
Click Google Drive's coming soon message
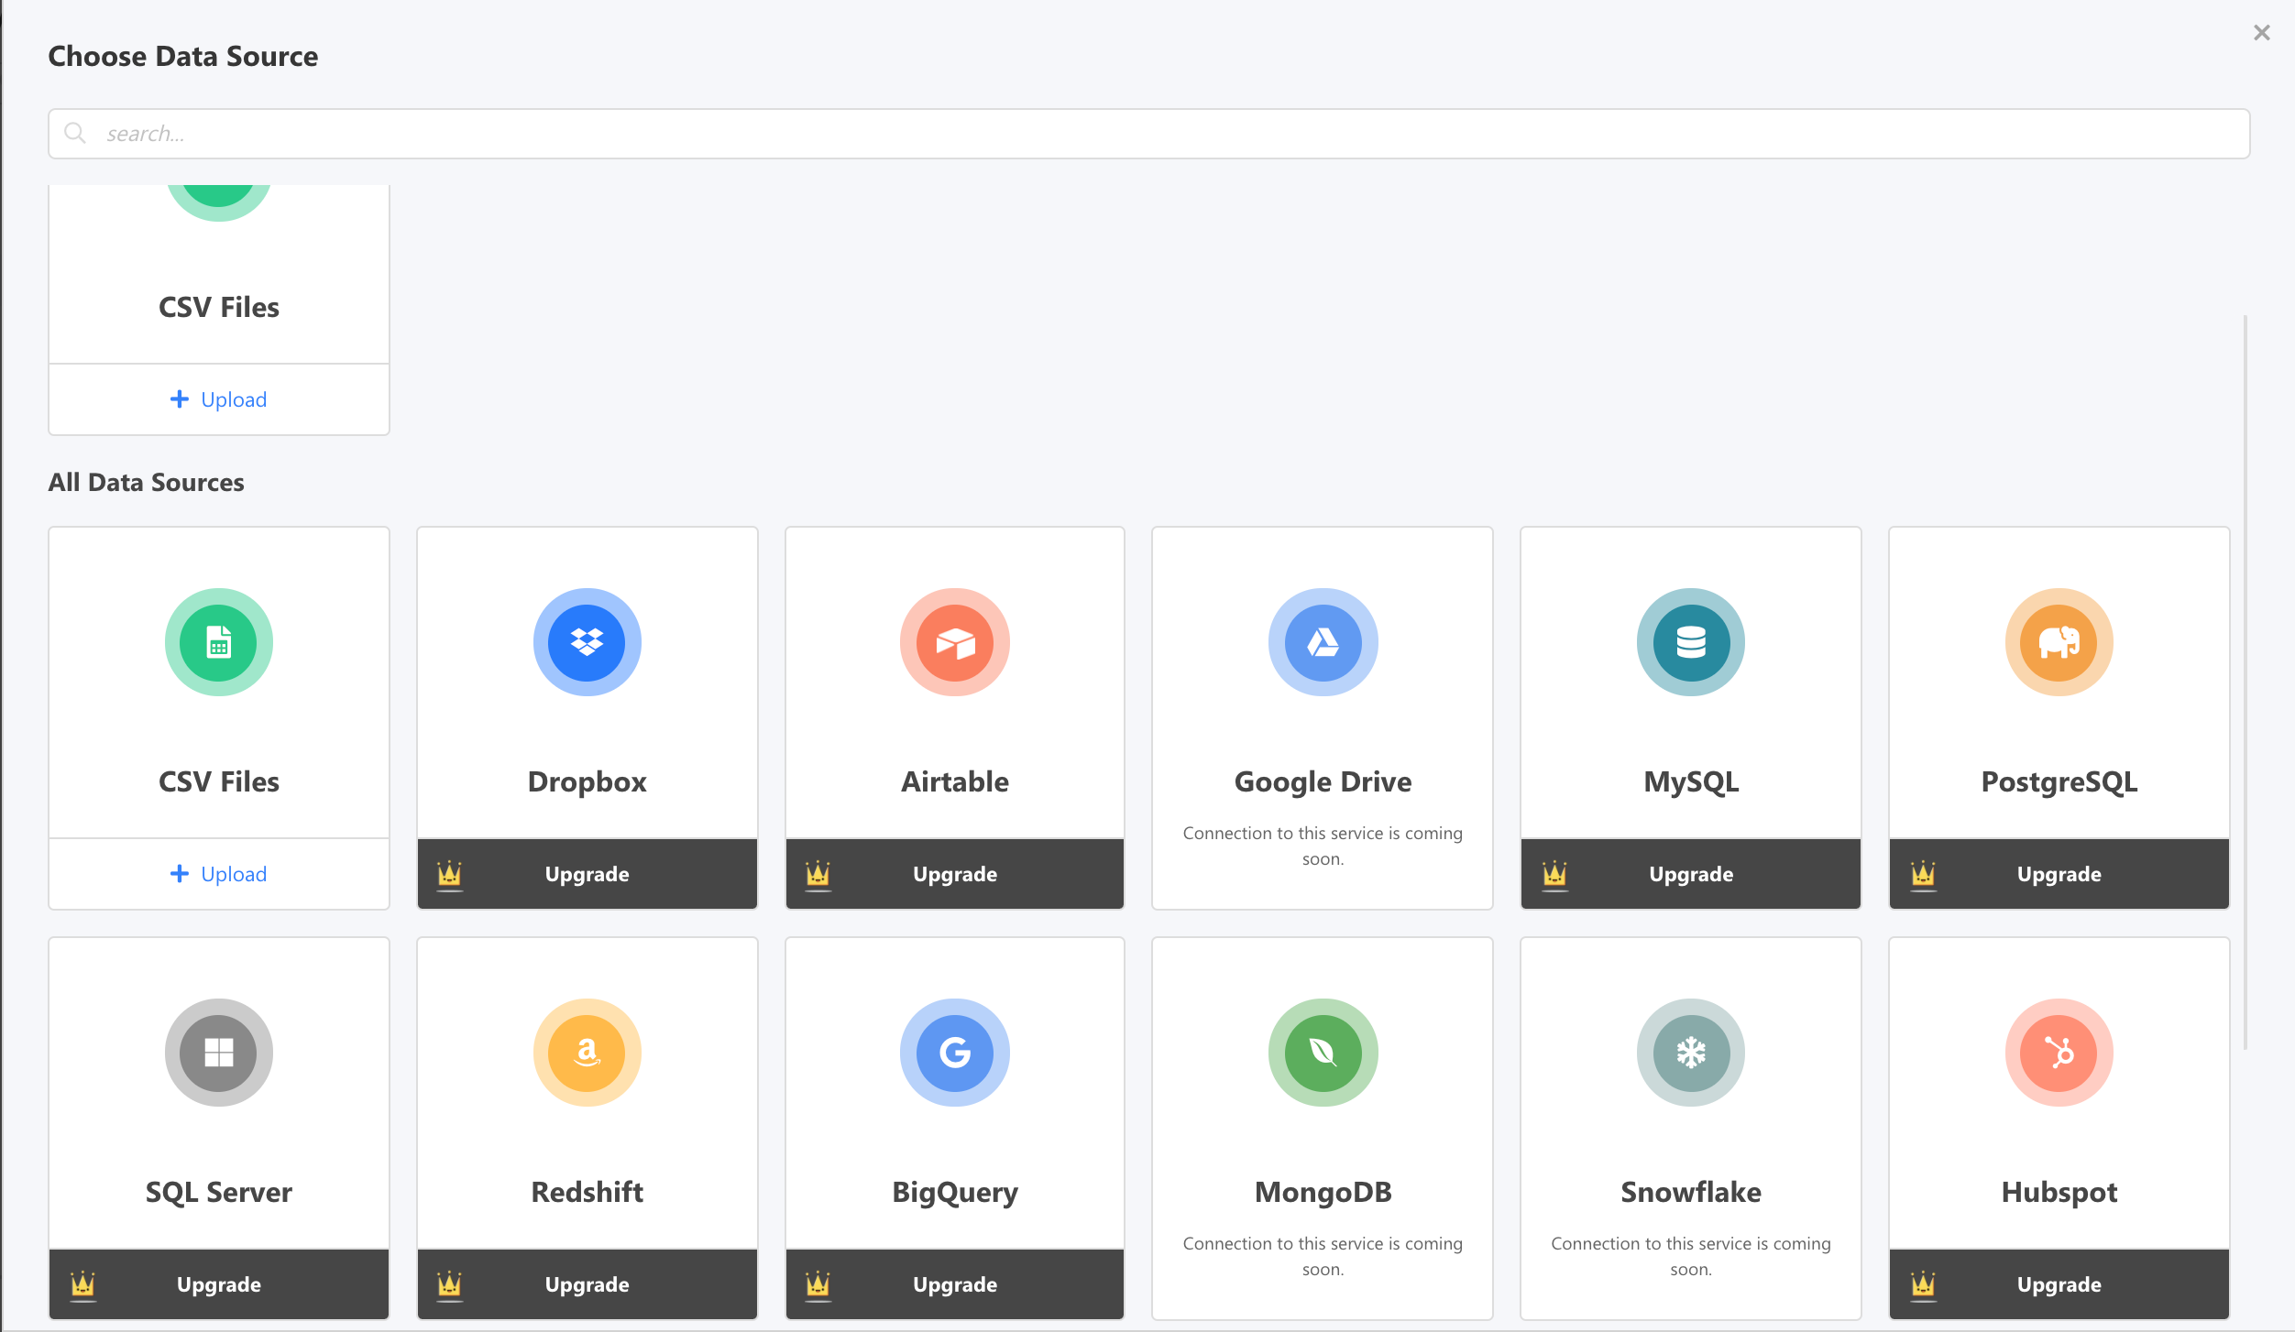[x=1323, y=846]
